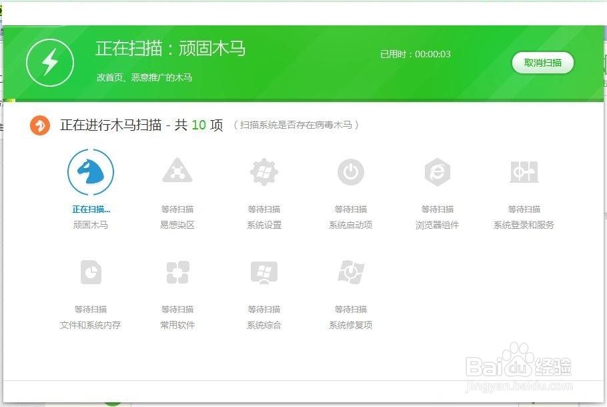
Task: Click the 系统设置 label
Action: [264, 225]
